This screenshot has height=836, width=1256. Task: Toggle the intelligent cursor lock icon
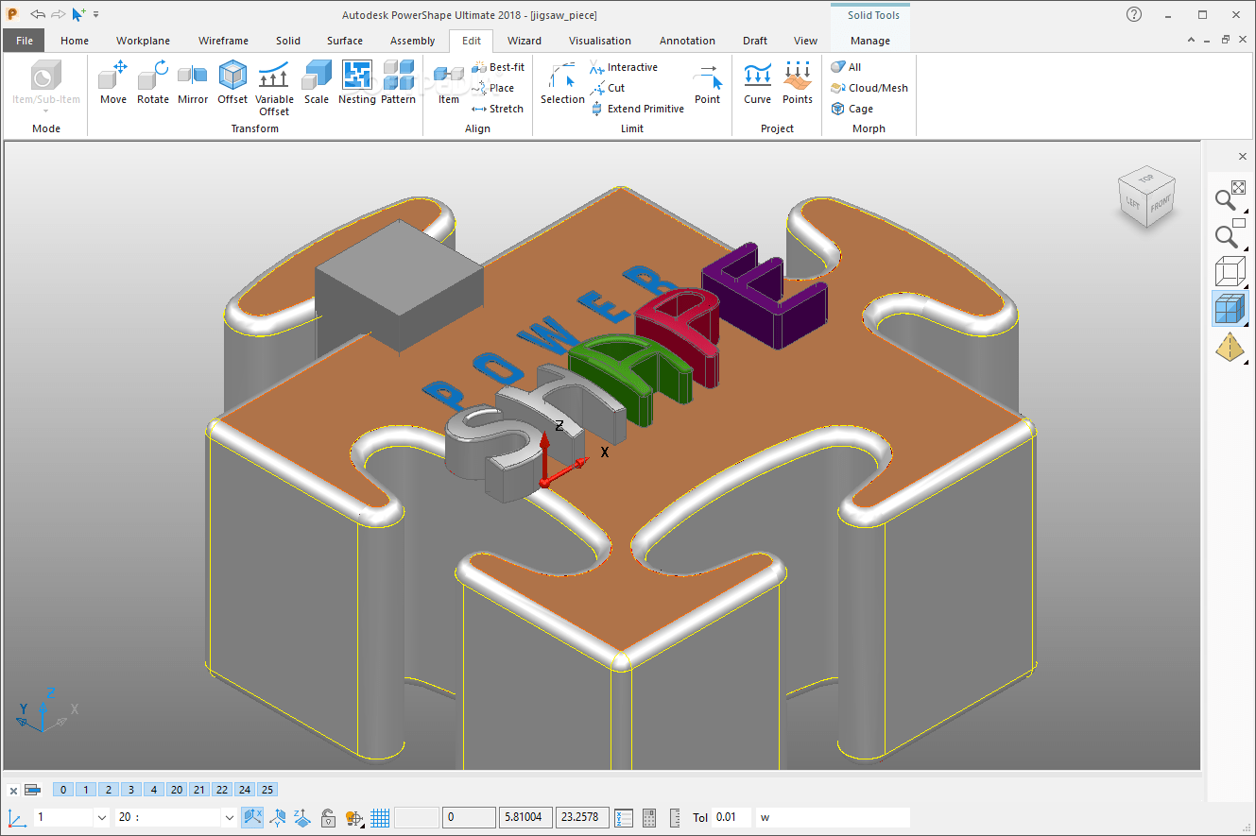[x=328, y=817]
